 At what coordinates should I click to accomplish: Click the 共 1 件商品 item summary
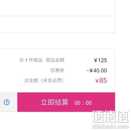click(x=31, y=60)
